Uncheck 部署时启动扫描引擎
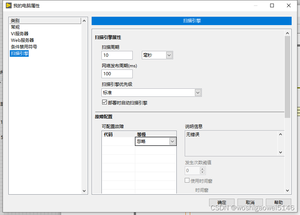The image size is (300, 215). coord(104,102)
